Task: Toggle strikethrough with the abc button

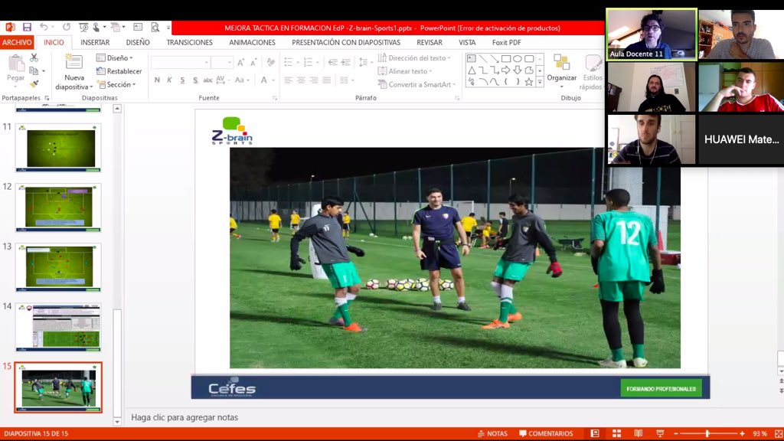Action: (x=207, y=80)
